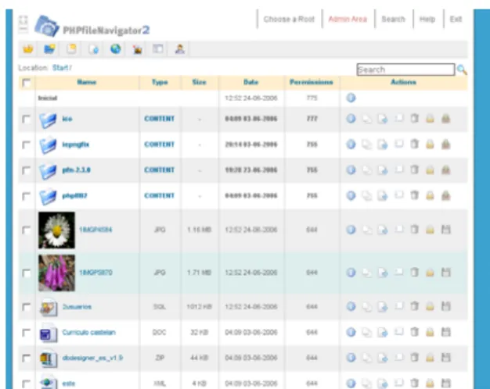The image size is (490, 389).
Task: Sort by the Date column header
Action: 251,82
